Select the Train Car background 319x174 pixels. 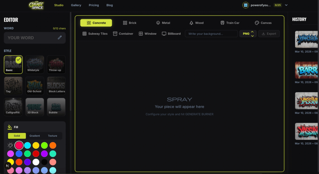(x=230, y=23)
